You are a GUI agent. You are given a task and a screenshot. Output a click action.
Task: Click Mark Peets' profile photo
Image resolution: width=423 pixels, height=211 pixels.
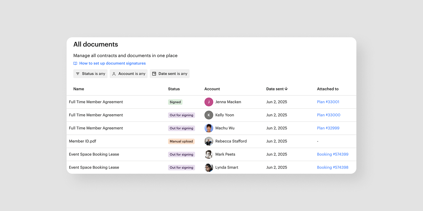[209, 154]
